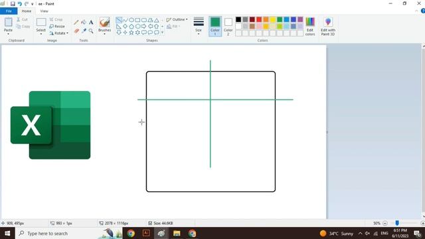Pick the purple color swatch

point(300,19)
